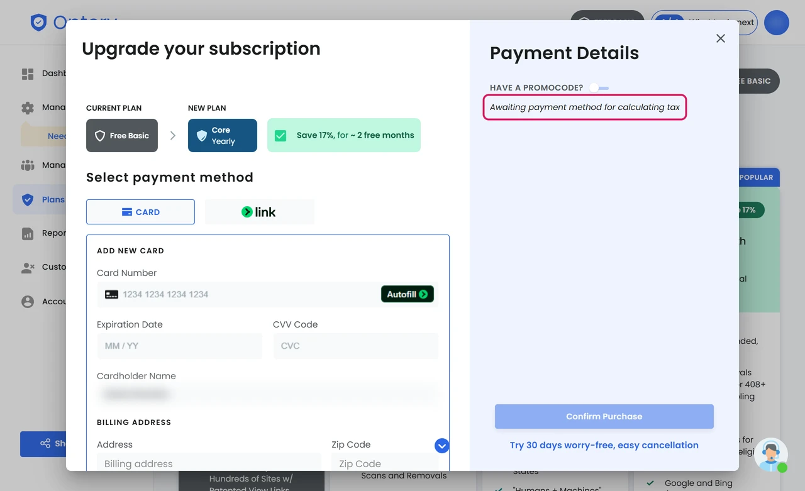Toggle the green Save 17% checkbox
805x491 pixels.
[280, 135]
